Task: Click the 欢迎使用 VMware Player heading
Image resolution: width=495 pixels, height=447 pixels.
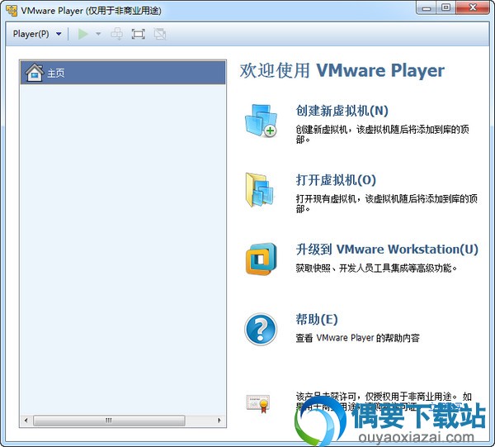Action: 342,70
